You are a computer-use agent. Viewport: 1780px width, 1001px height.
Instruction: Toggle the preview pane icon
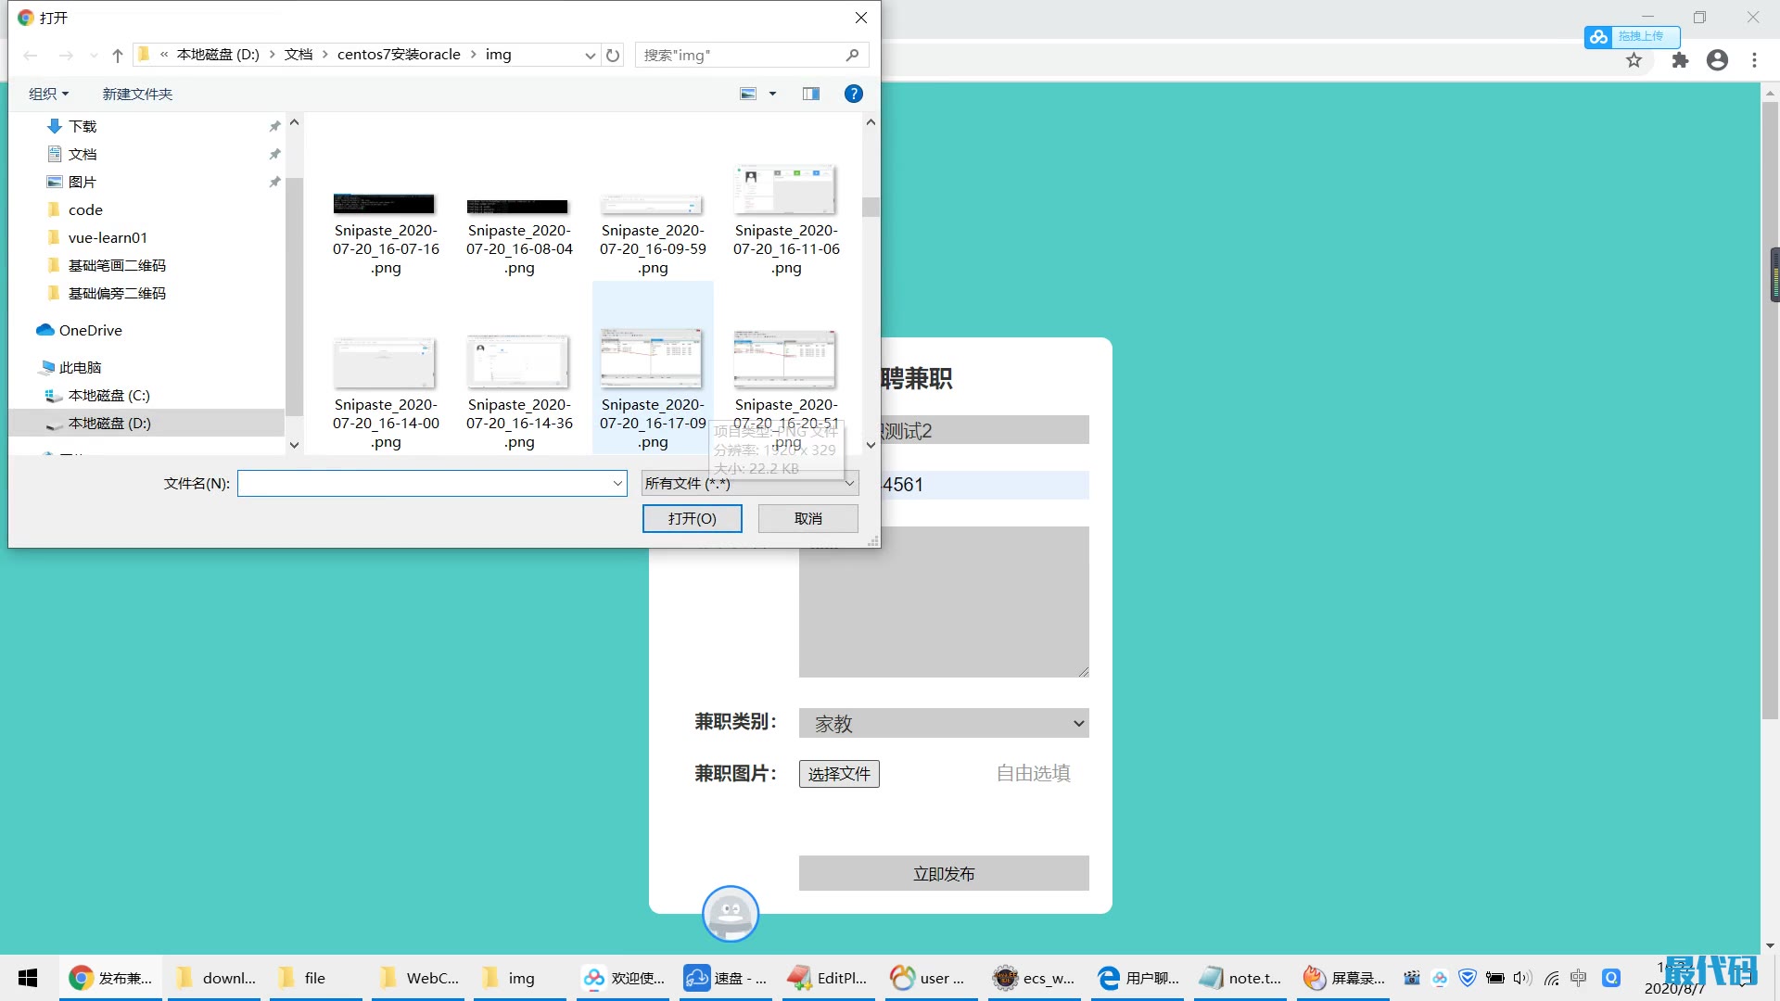811,94
